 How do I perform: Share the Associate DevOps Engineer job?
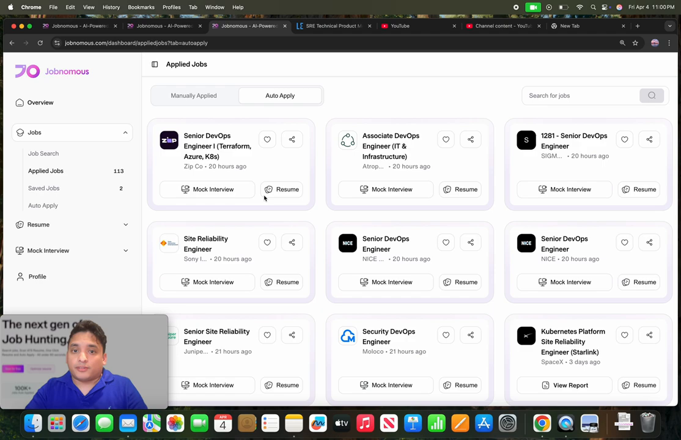click(x=470, y=139)
